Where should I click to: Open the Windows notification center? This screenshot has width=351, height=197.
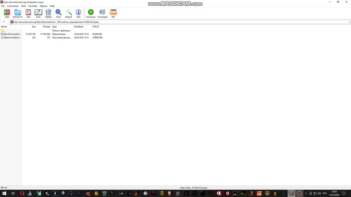(x=344, y=193)
